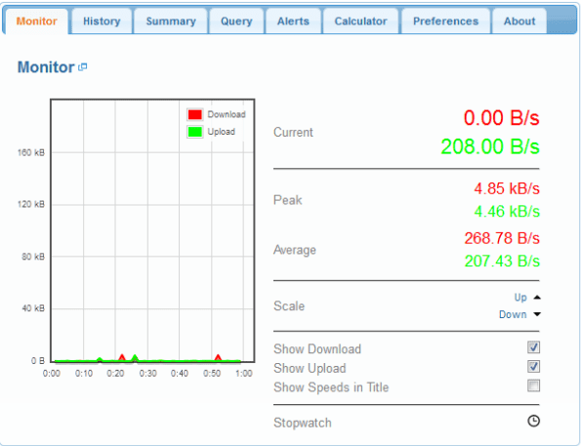This screenshot has width=581, height=446.
Task: Select the active Monitor tab
Action: pyautogui.click(x=37, y=21)
